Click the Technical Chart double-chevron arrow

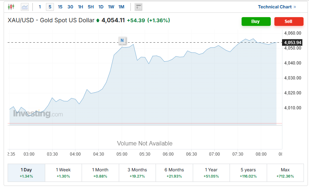point(295,7)
